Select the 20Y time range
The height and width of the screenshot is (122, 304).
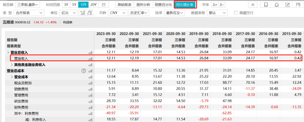pos(94,4)
